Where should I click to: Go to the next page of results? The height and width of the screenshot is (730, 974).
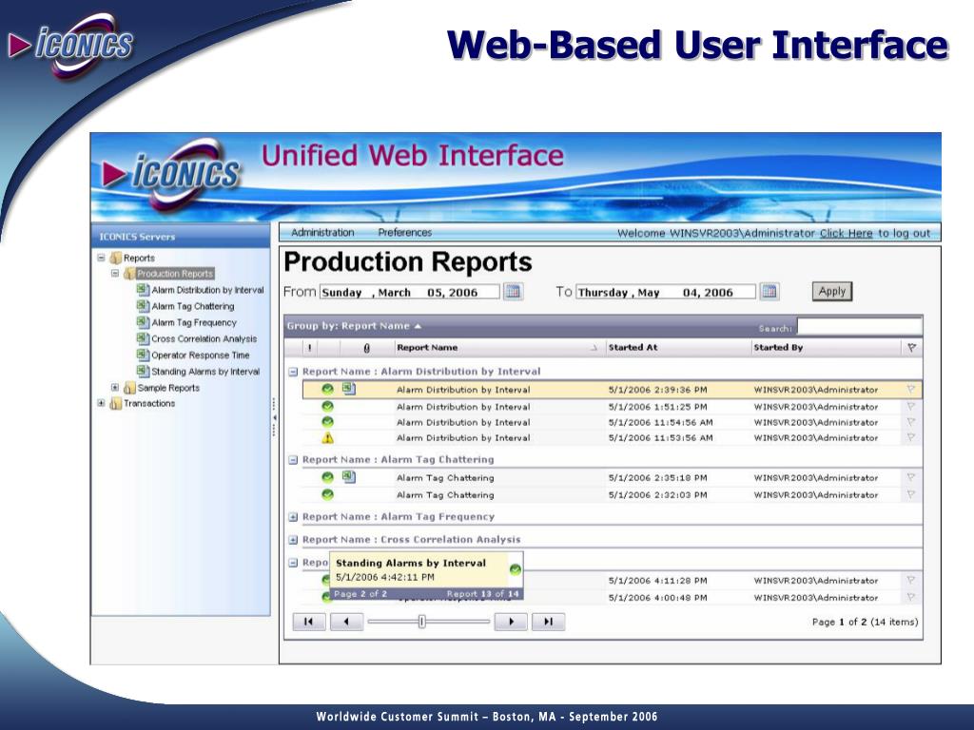tap(511, 622)
